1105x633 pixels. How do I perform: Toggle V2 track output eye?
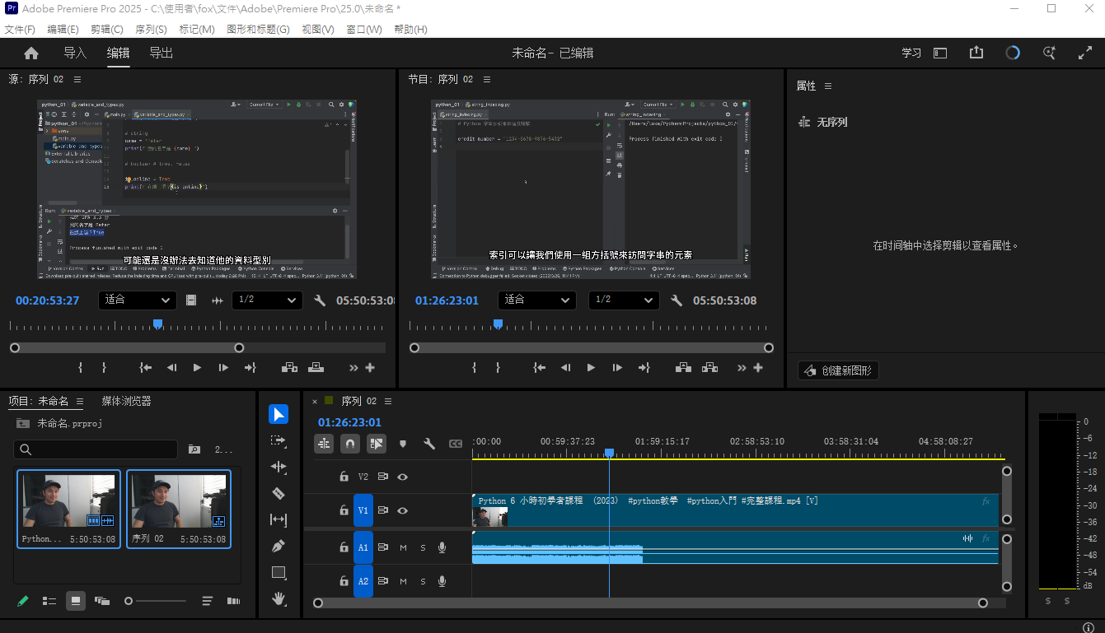pos(403,477)
